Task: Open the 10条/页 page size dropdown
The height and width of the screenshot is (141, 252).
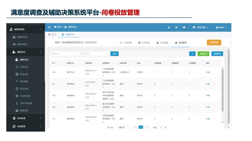Action: [122, 127]
